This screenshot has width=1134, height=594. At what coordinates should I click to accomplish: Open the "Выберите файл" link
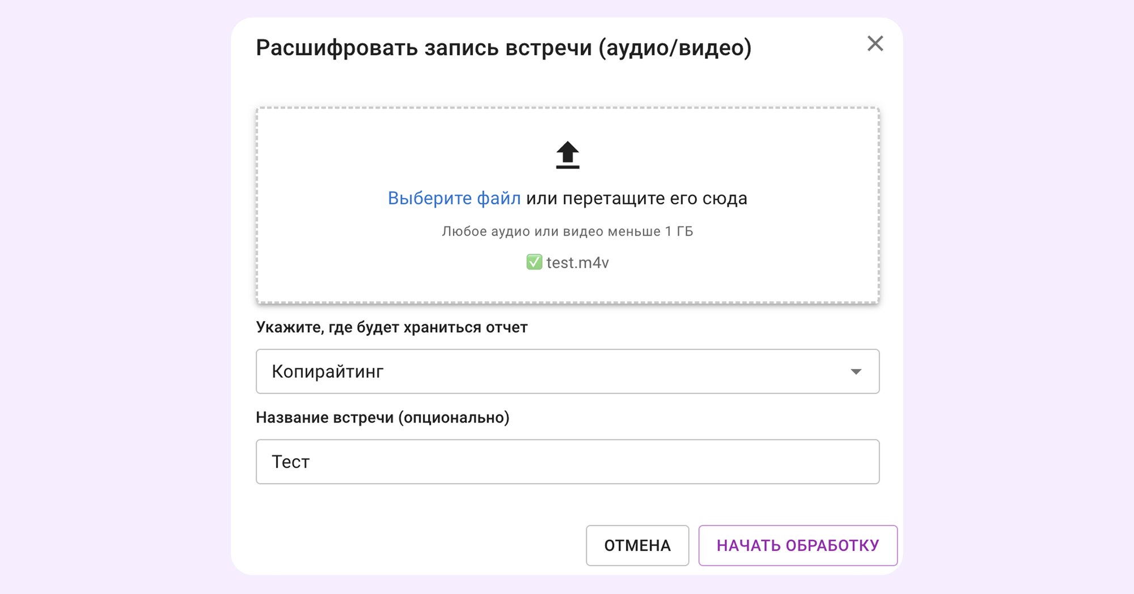(x=454, y=198)
